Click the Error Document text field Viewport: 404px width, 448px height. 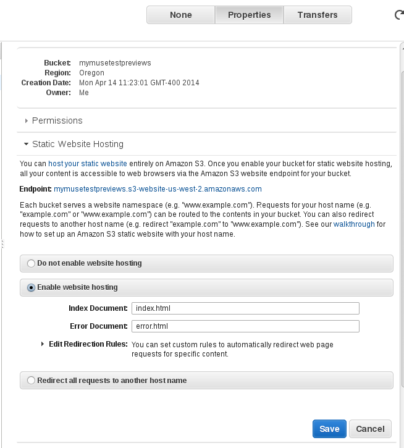[245, 326]
